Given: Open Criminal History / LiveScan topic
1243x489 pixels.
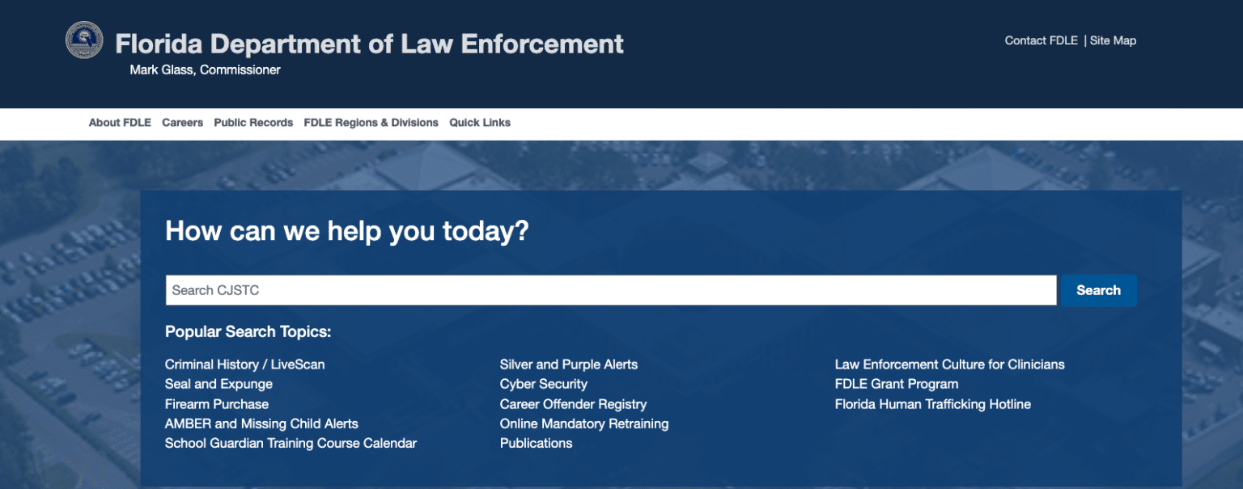Looking at the screenshot, I should pos(244,365).
